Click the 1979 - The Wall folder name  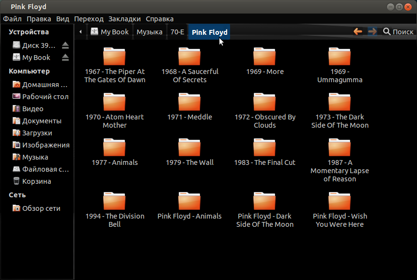190,162
